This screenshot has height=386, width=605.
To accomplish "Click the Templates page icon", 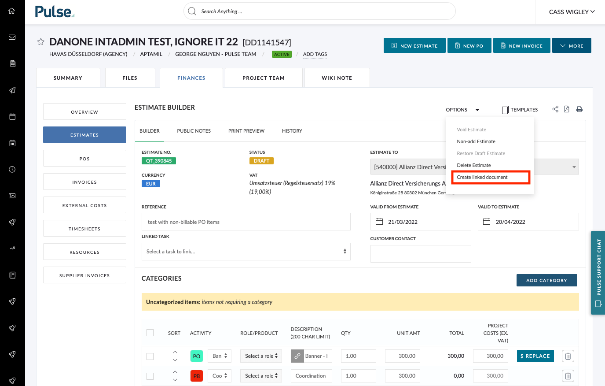I will [505, 110].
